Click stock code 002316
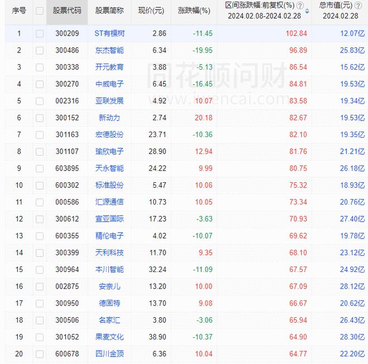 point(67,101)
